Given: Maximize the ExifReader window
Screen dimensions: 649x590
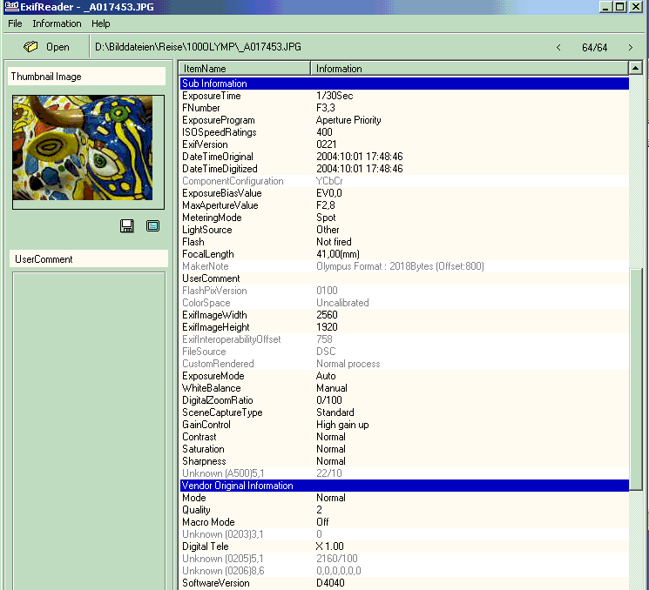Looking at the screenshot, I should point(620,7).
